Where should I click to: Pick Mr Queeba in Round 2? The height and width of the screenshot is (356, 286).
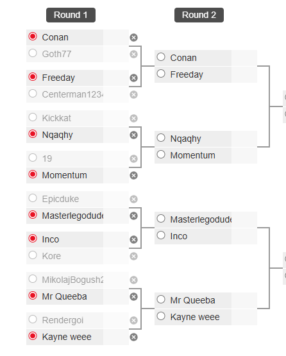pyautogui.click(x=161, y=300)
